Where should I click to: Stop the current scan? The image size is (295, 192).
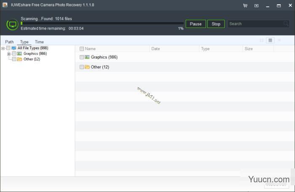coord(216,24)
